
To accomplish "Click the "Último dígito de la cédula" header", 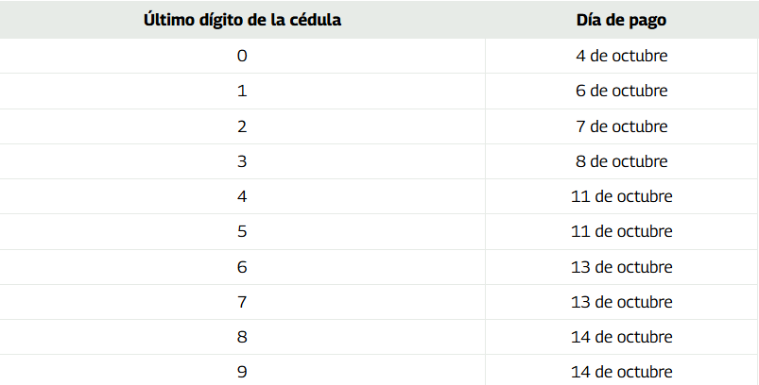I will click(x=242, y=20).
